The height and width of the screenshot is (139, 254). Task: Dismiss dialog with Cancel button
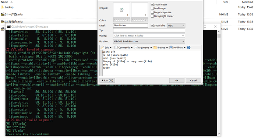193,80
